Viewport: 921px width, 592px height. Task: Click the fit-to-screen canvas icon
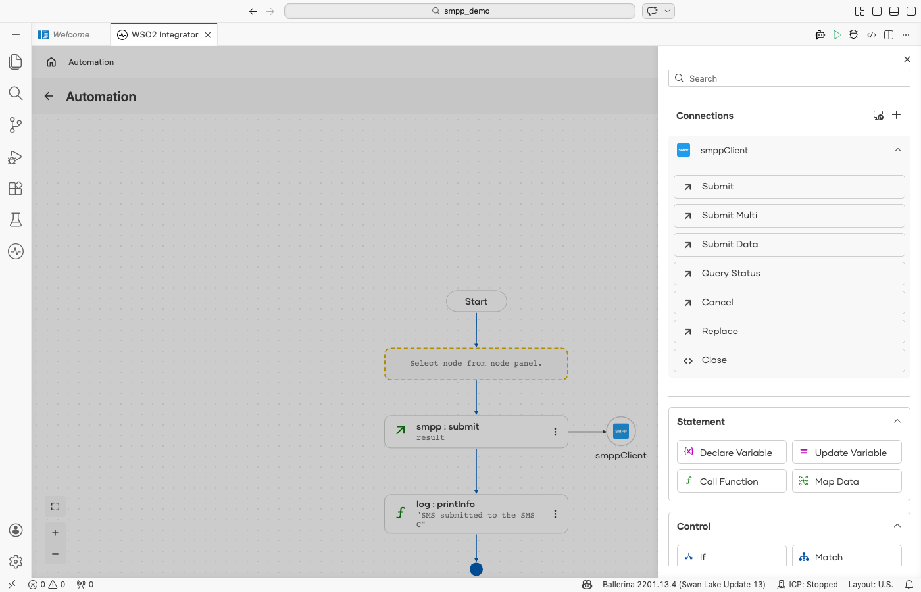[55, 506]
